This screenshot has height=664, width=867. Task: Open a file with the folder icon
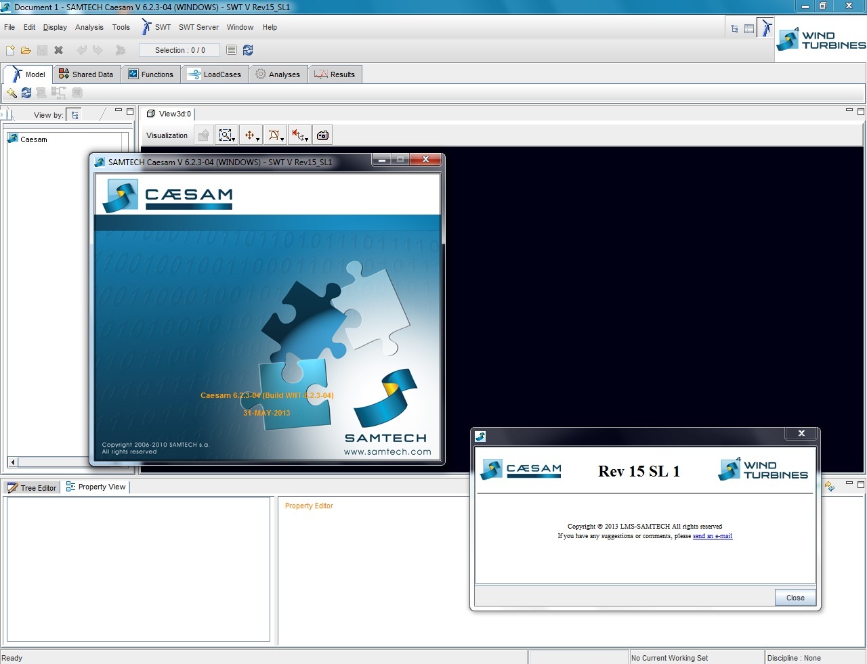point(26,50)
